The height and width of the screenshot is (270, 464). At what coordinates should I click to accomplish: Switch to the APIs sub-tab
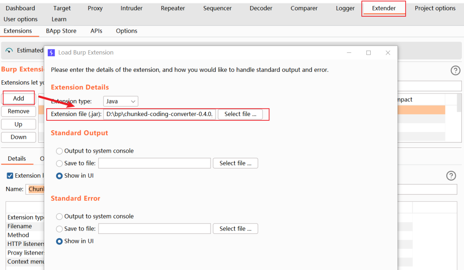click(x=96, y=31)
